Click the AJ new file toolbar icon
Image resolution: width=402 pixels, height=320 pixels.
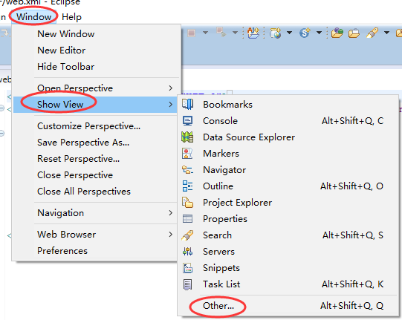tap(253, 33)
